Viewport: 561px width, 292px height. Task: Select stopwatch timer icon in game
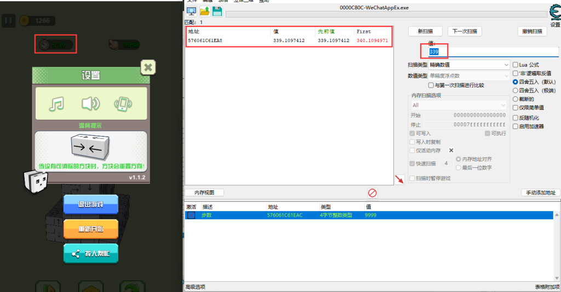pos(44,45)
